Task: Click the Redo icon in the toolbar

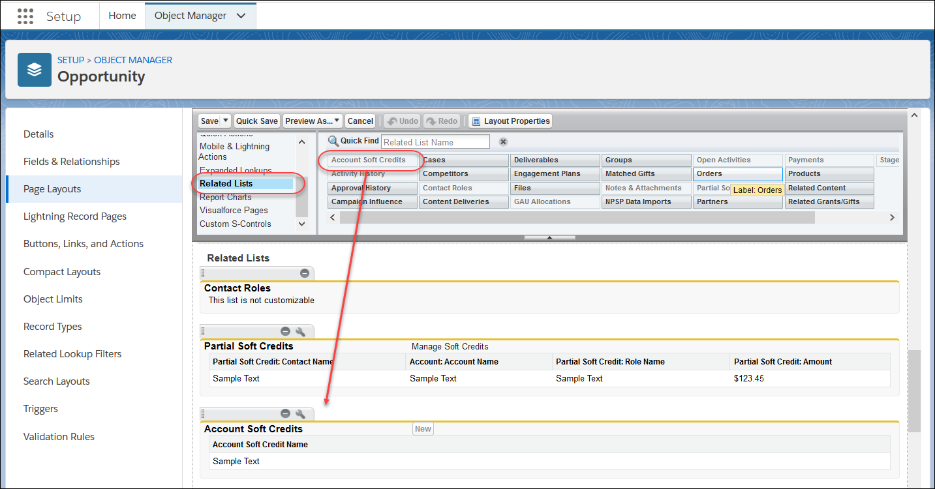Action: [441, 121]
